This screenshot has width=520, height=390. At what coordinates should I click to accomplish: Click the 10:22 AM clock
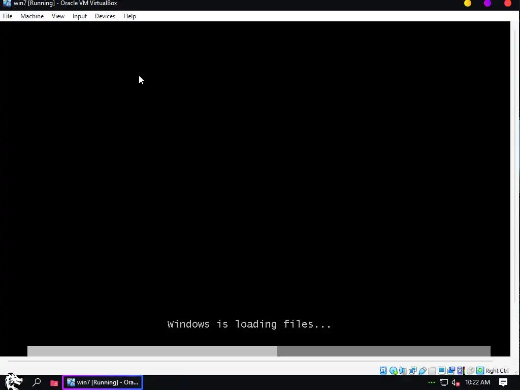(477, 382)
